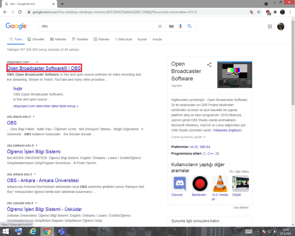Open the OBS atauni result title

pyautogui.click(x=12, y=123)
